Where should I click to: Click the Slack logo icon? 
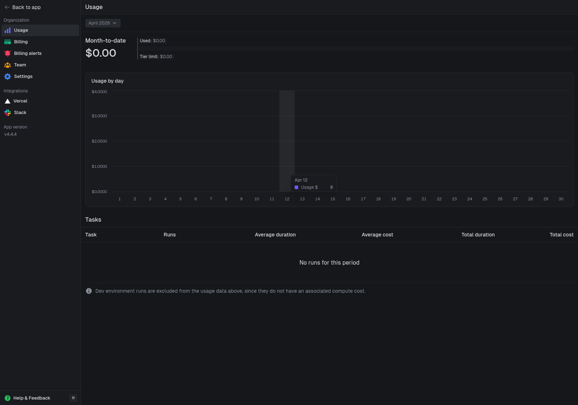pos(8,113)
